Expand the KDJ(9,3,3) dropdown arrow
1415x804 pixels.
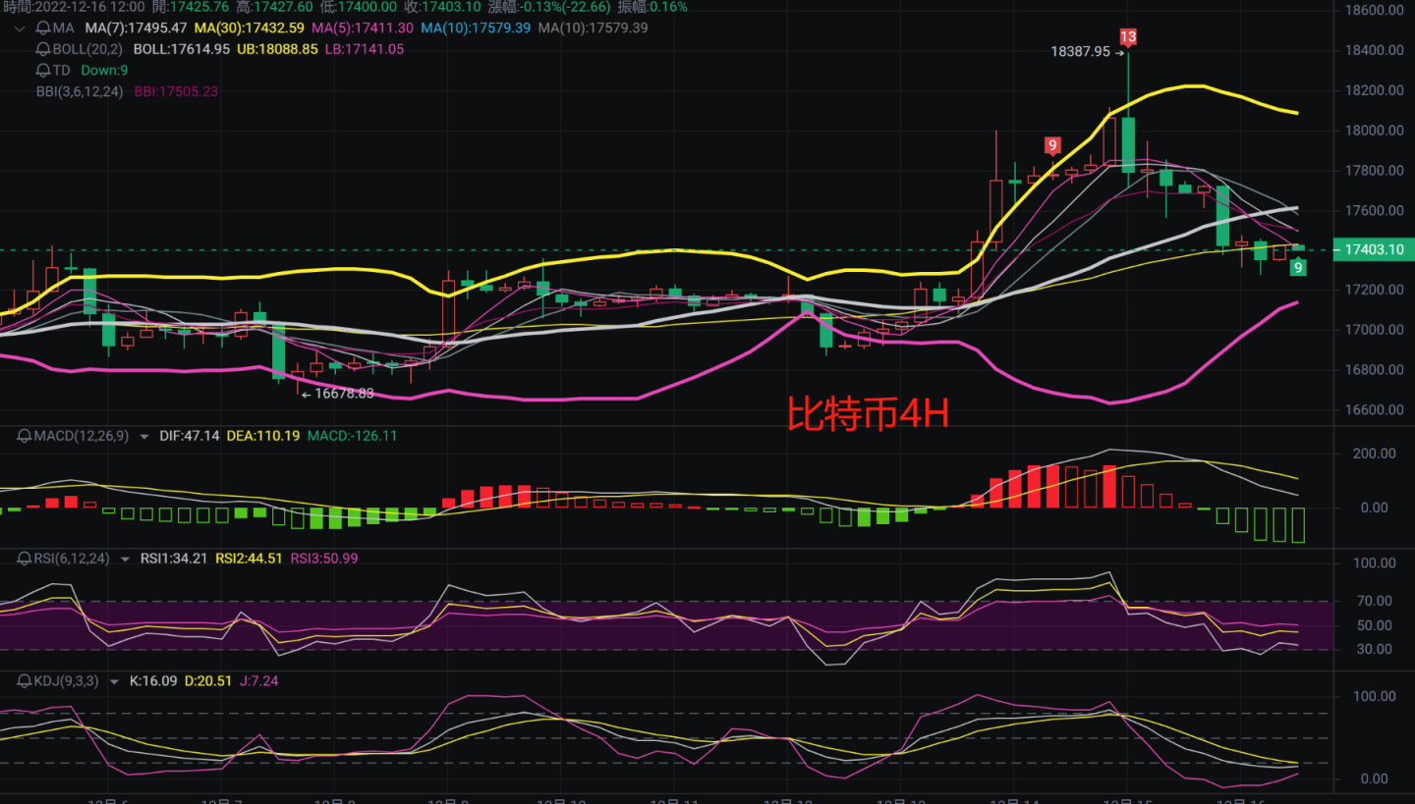tap(115, 681)
